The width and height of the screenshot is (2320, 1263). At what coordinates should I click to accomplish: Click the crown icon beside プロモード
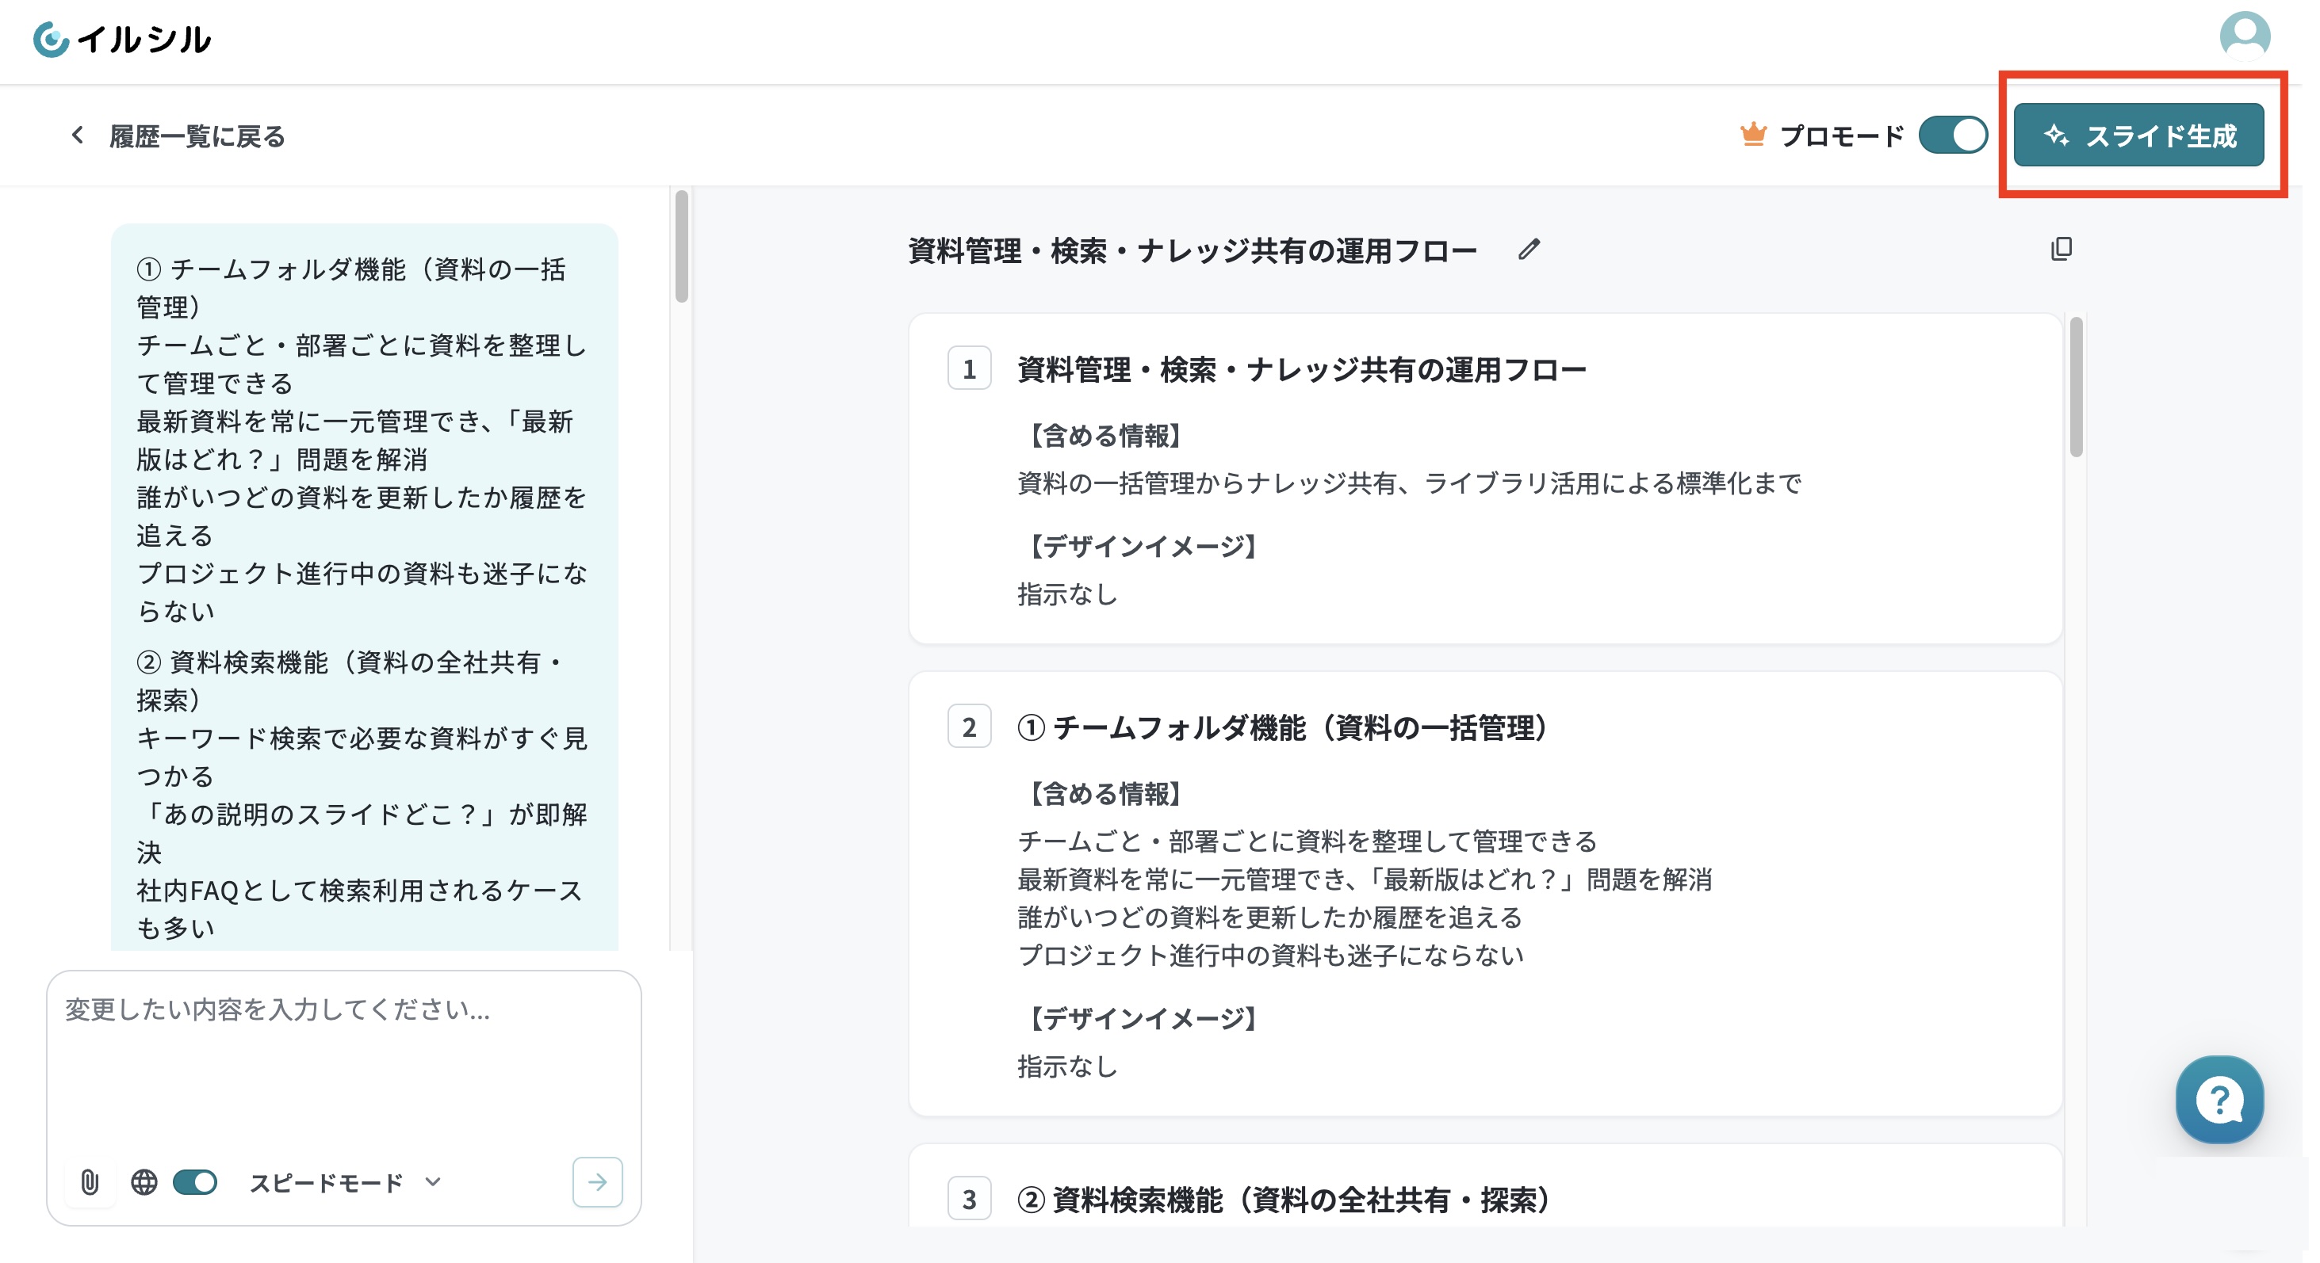click(1752, 134)
